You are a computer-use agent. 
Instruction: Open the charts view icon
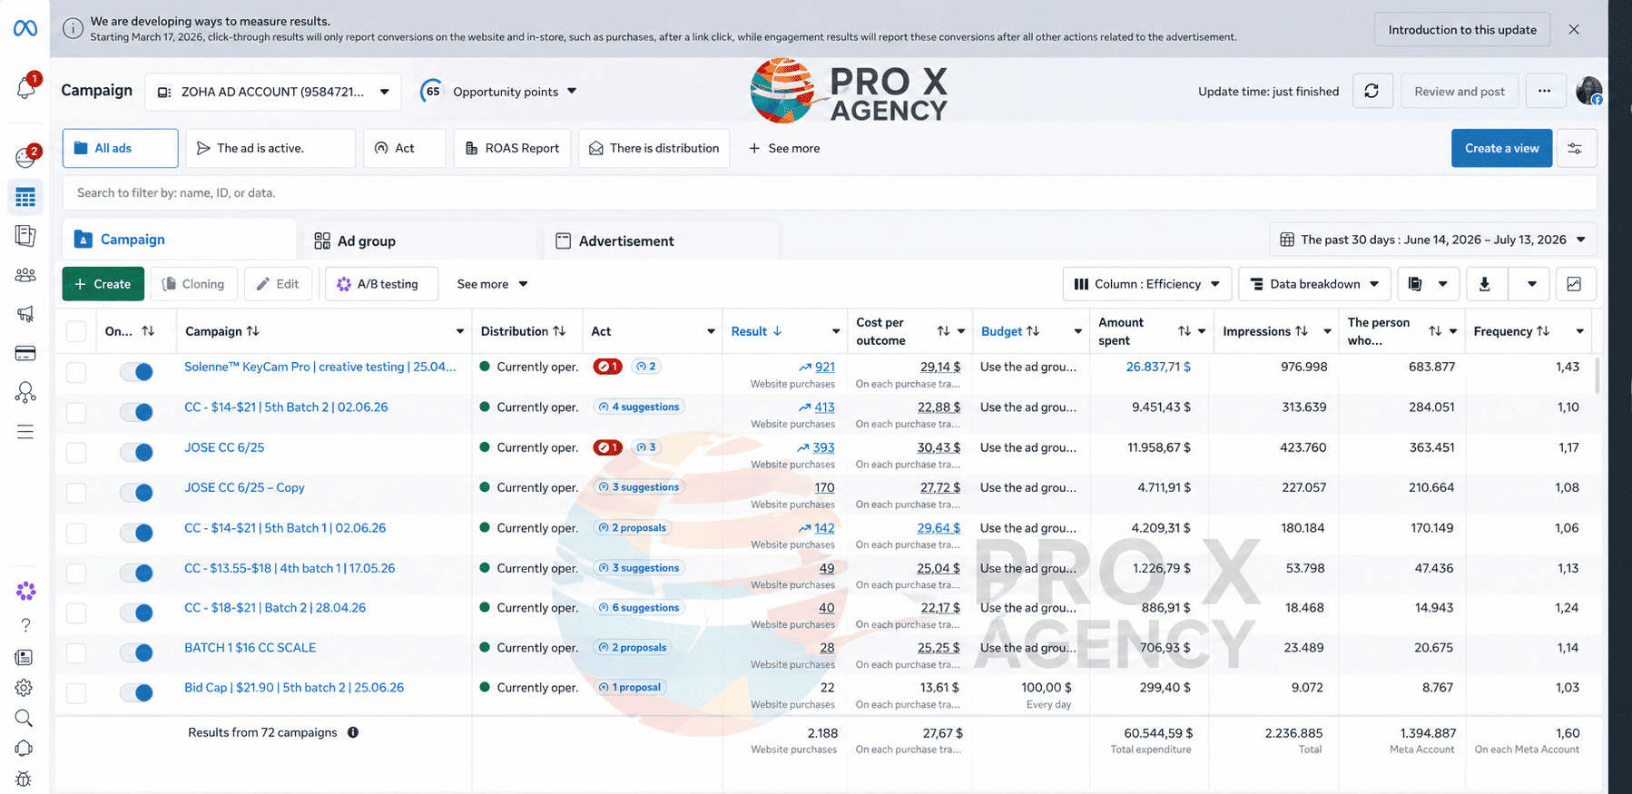[x=1575, y=284]
